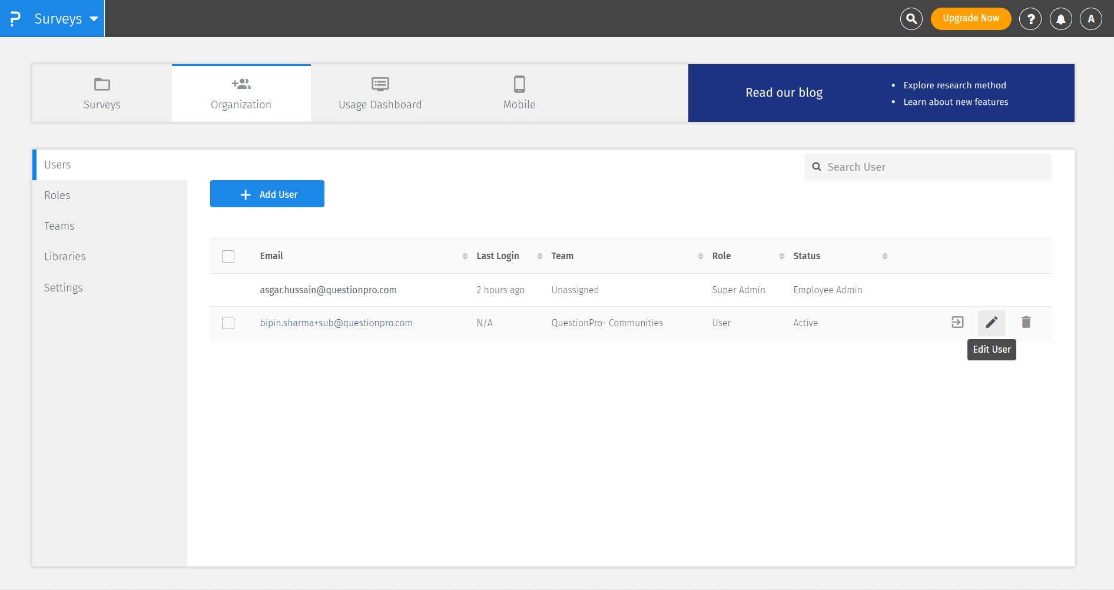
Task: Open the Teams section in the sidebar
Action: [x=59, y=226]
